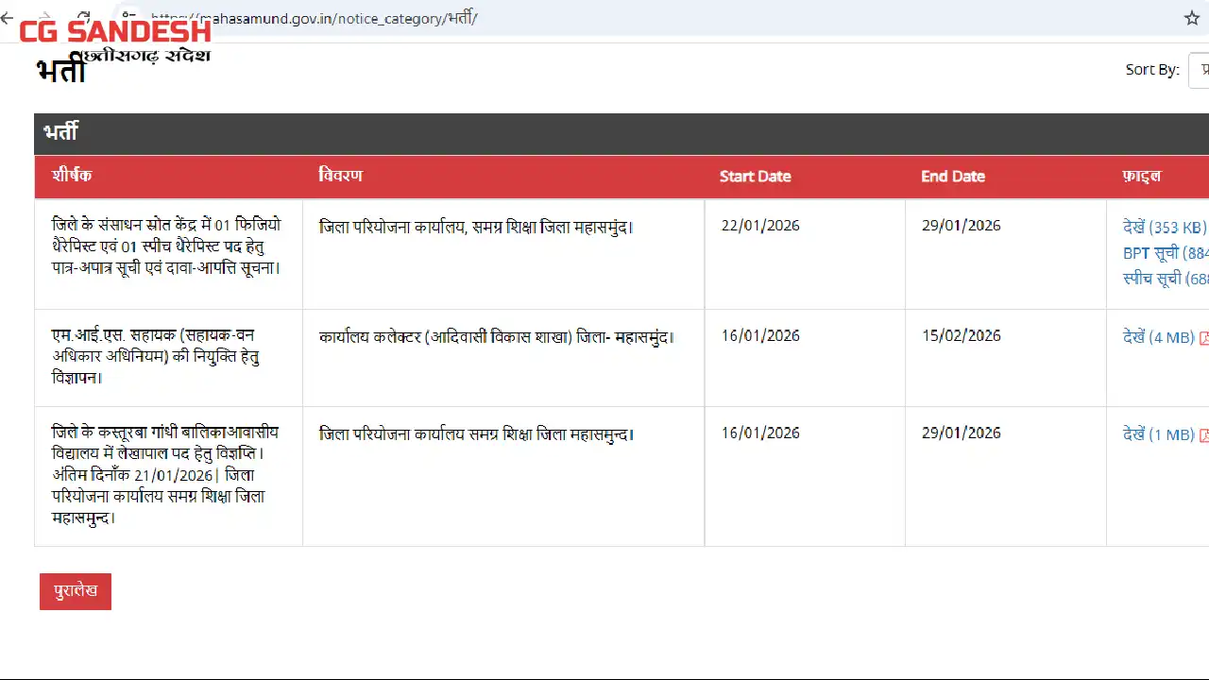Click the CG SANDESH logo
Viewport: 1209px width, 680px height.
[x=114, y=31]
